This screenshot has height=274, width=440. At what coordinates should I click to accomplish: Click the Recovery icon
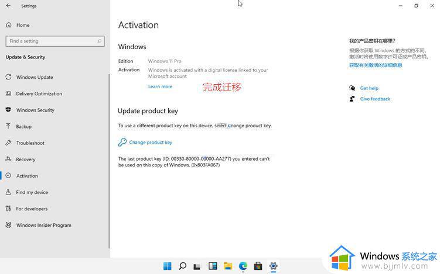[x=8, y=159]
